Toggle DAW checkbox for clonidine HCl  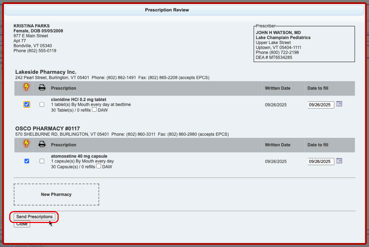(x=94, y=110)
